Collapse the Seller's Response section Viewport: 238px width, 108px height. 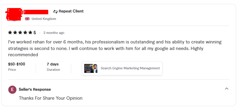tap(227, 89)
